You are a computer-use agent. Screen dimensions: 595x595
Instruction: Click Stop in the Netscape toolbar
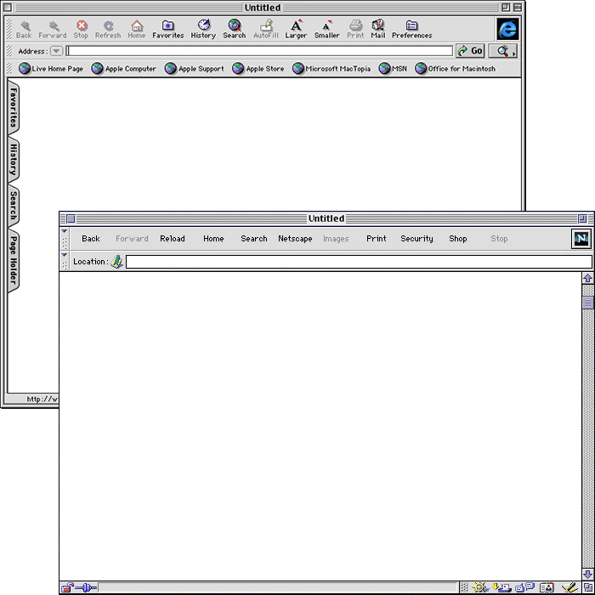499,239
